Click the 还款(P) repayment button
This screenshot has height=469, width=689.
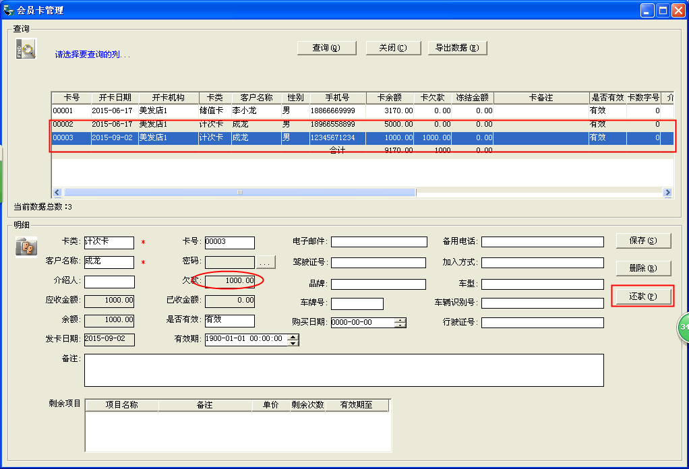click(643, 296)
